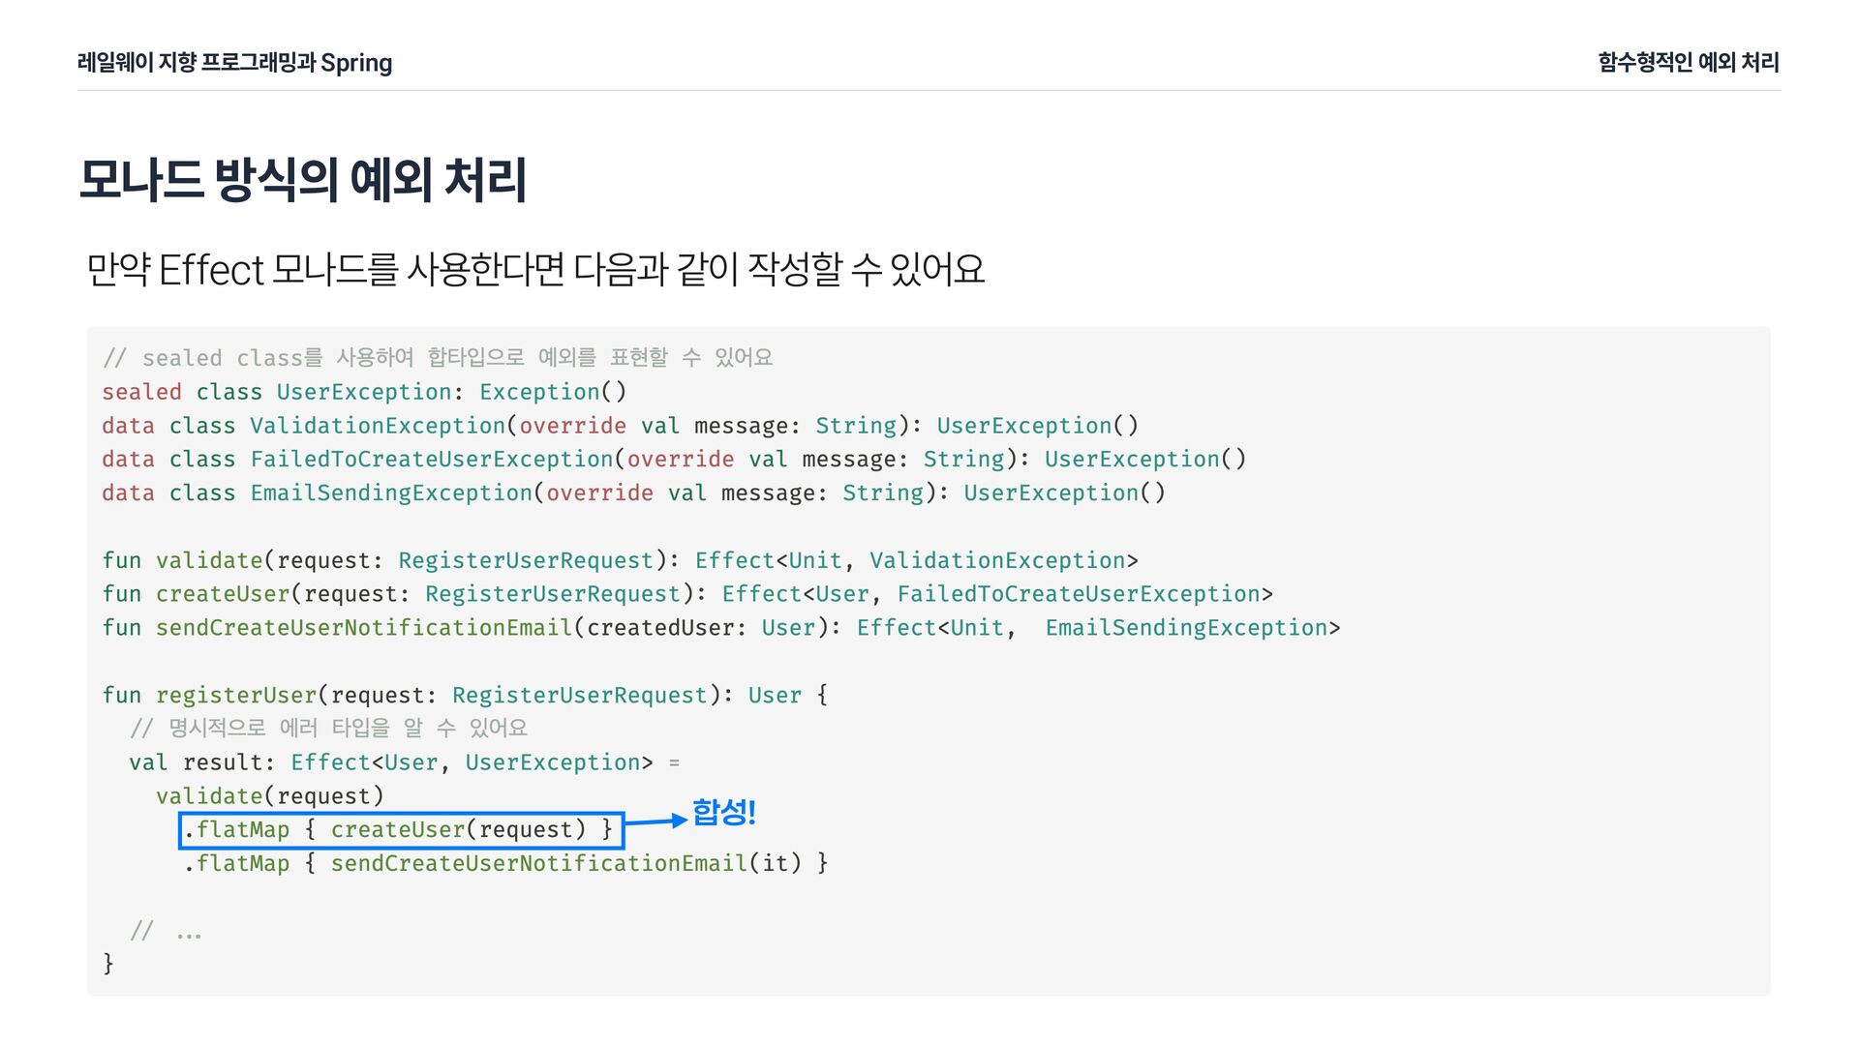
Task: Click the comment line '// sealed class를 사용하여'
Action: (x=438, y=358)
